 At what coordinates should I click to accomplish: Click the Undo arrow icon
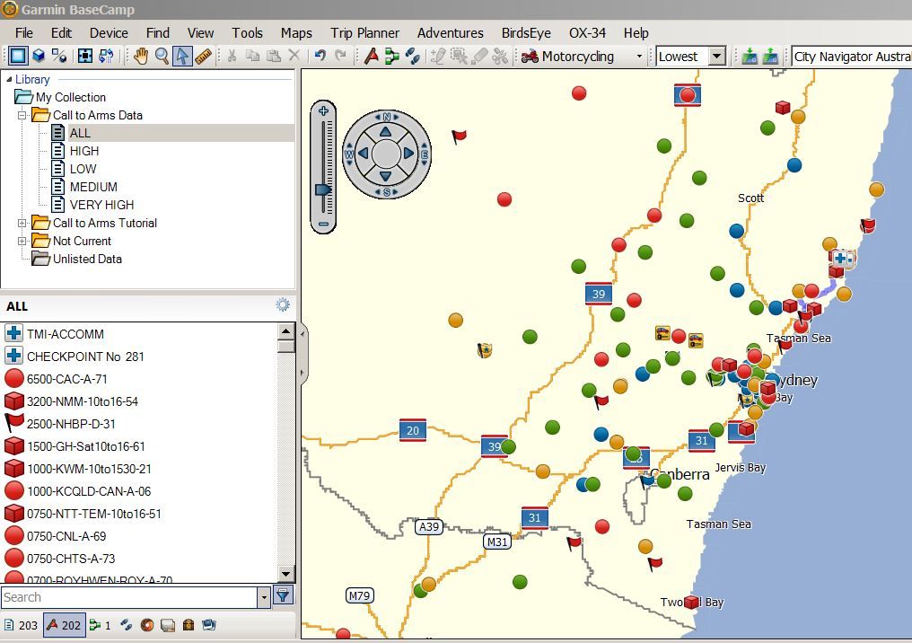click(x=320, y=56)
